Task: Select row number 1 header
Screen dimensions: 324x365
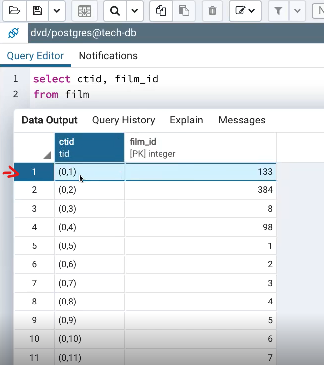Action: pyautogui.click(x=34, y=172)
